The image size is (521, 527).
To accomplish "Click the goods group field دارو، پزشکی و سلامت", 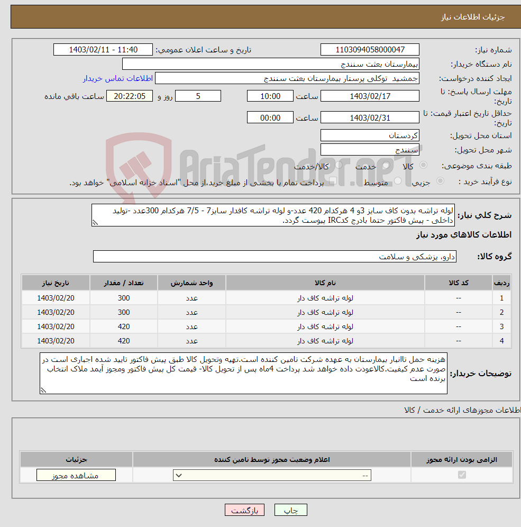I will point(275,257).
